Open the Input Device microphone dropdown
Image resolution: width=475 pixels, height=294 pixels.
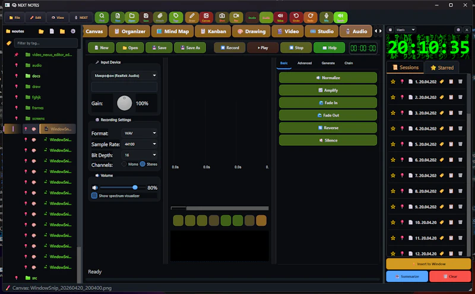pyautogui.click(x=124, y=75)
